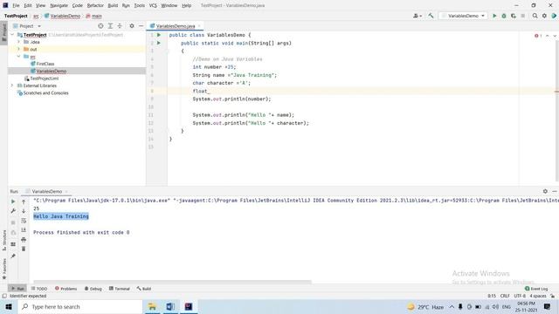Image resolution: width=559 pixels, height=314 pixels.
Task: Open the Build tool window tab
Action: (144, 289)
